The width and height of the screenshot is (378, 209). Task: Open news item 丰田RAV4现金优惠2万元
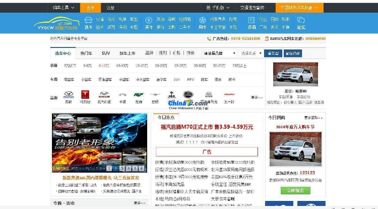pyautogui.click(x=232, y=177)
